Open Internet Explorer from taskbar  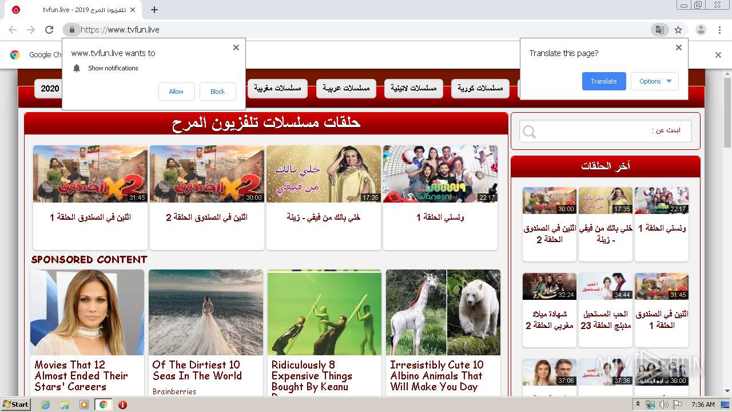(45, 405)
